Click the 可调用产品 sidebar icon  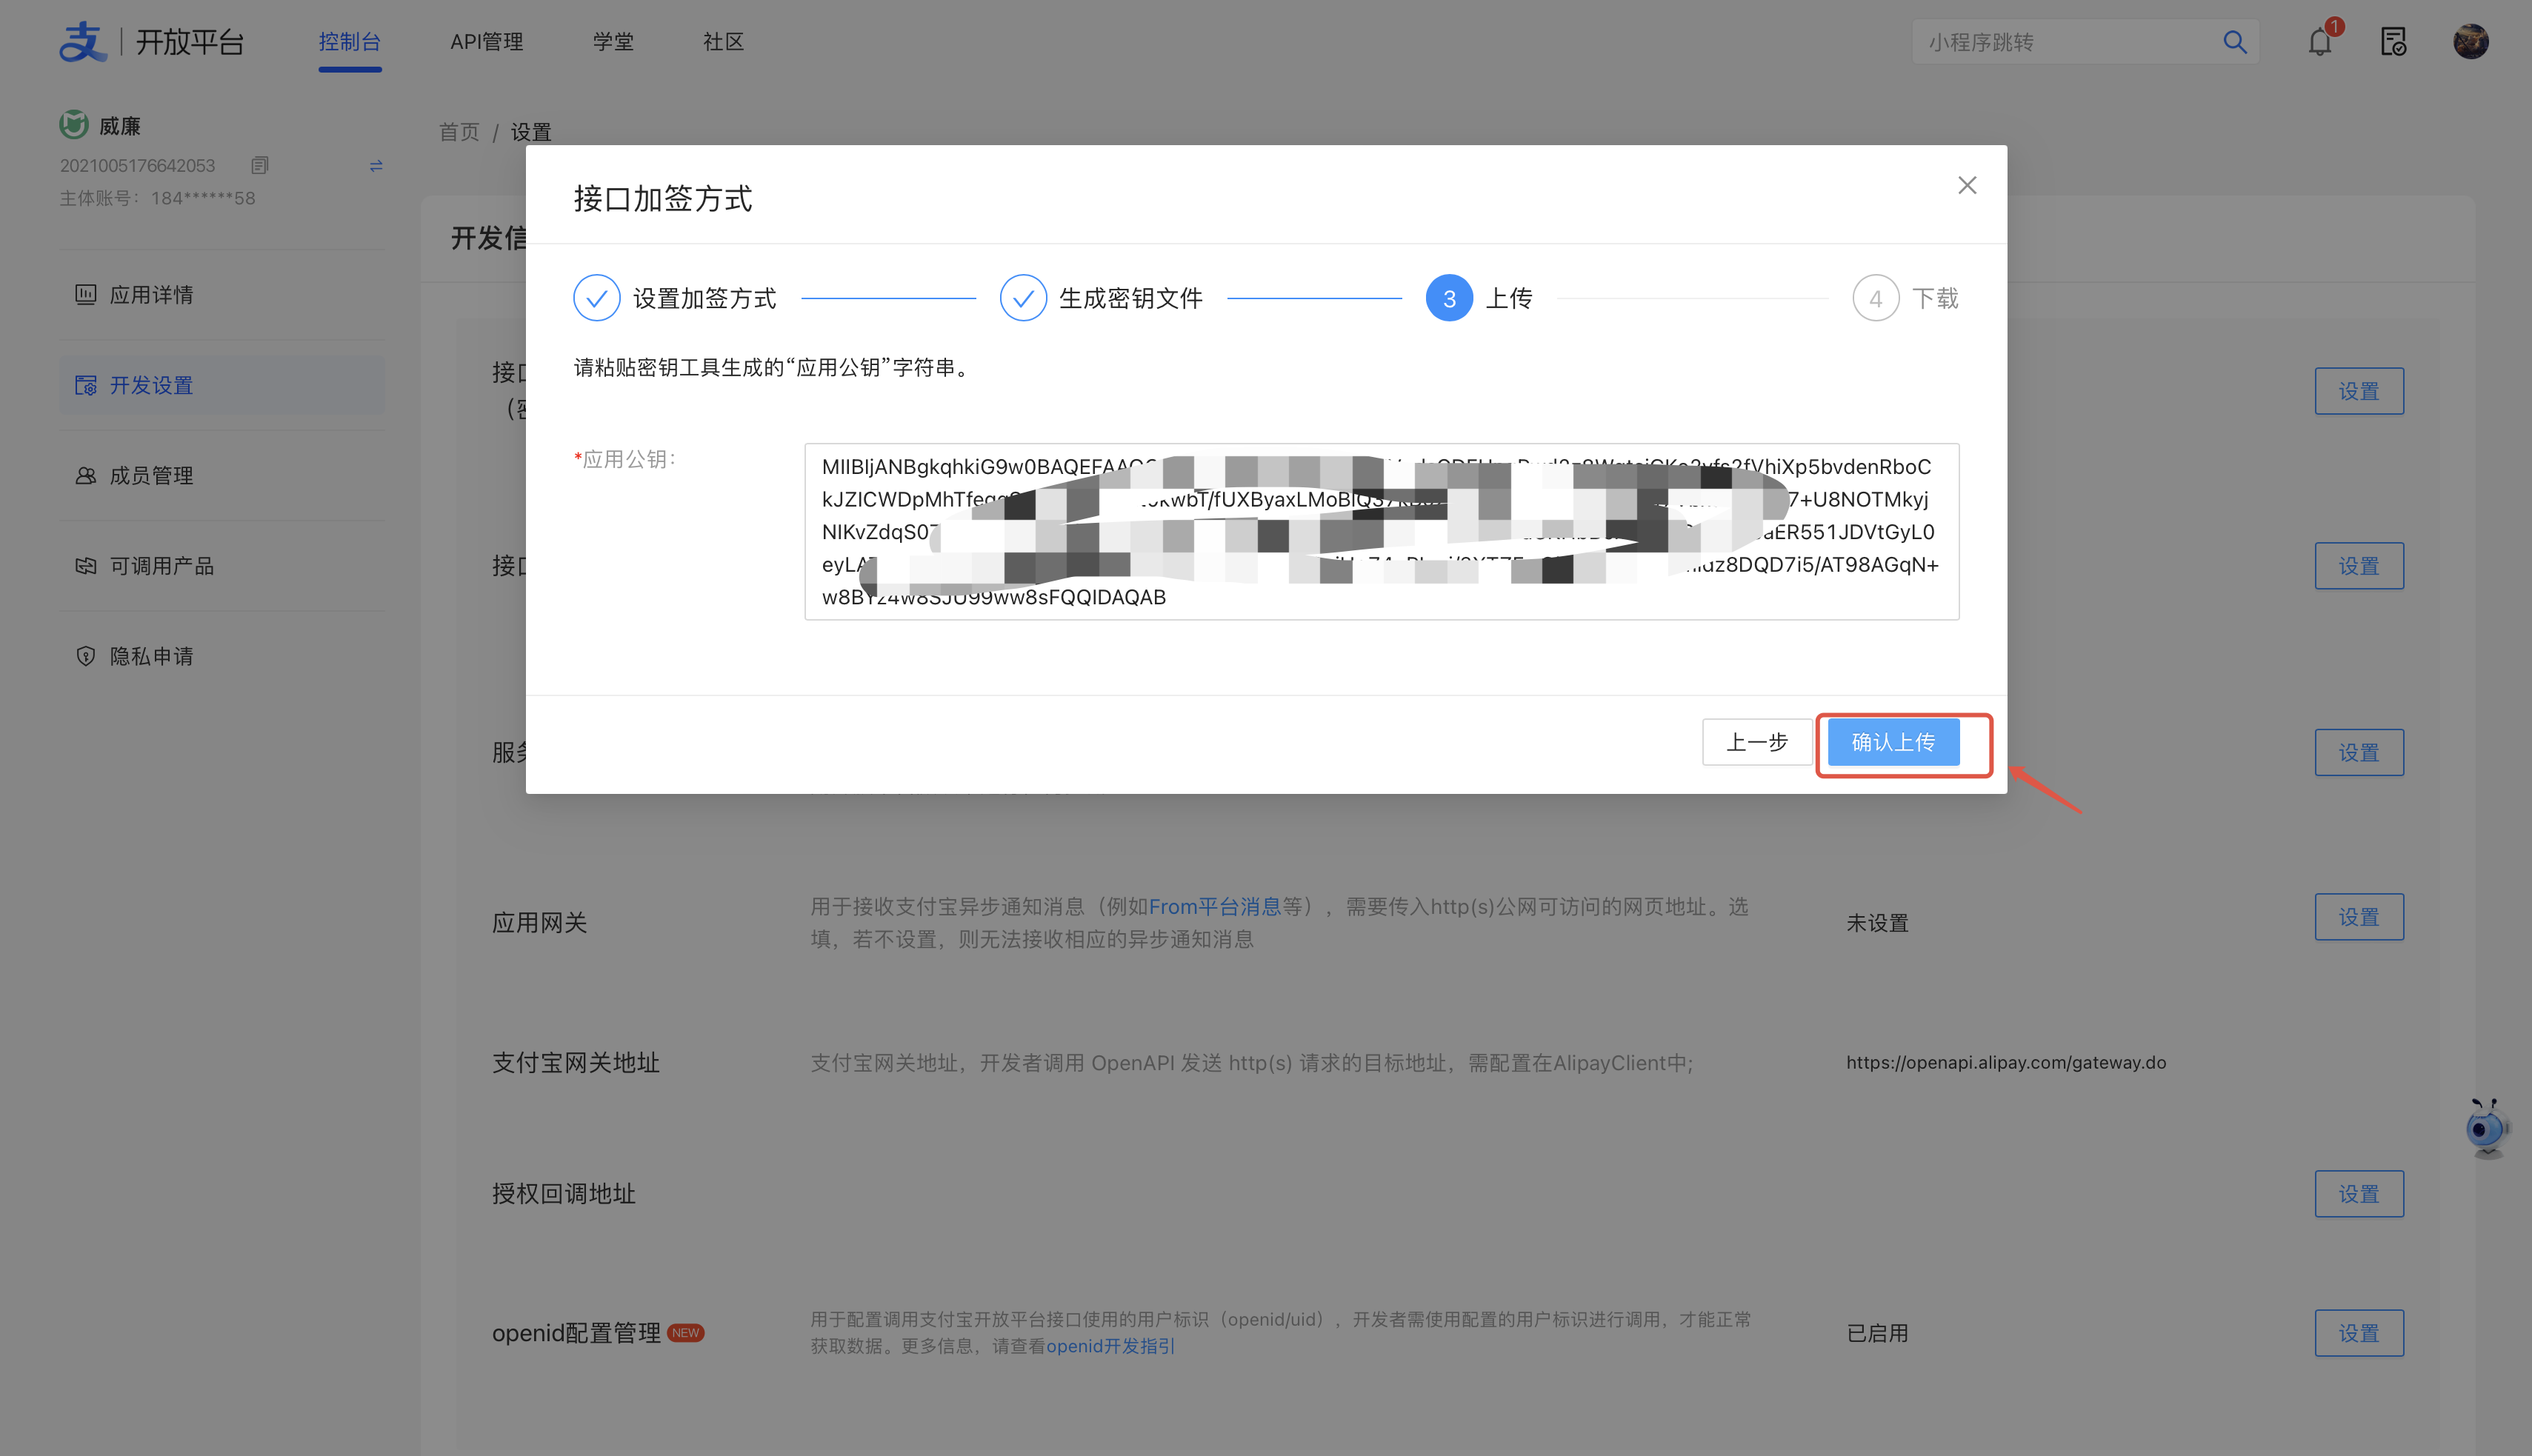86,566
